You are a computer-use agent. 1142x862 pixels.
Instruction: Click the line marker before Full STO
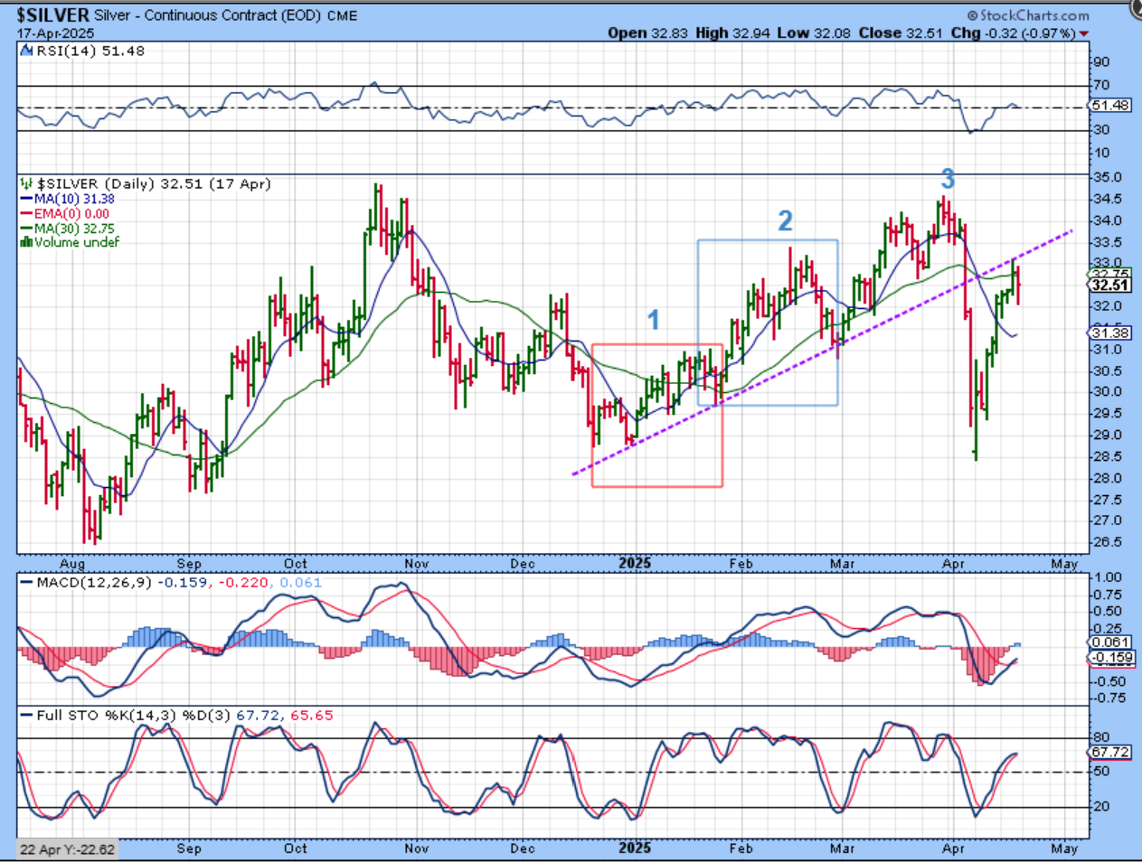pyautogui.click(x=27, y=716)
